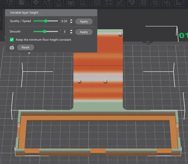
Task: Click the Quality / Speed 0.50 input field
Action: (64, 21)
